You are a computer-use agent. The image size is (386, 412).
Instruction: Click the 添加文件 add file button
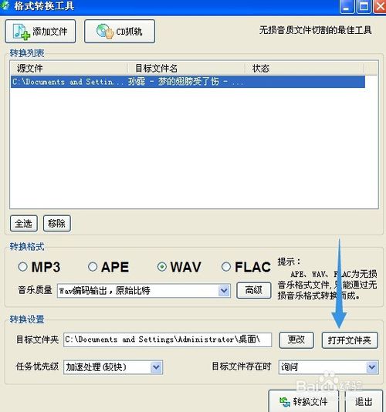[40, 32]
